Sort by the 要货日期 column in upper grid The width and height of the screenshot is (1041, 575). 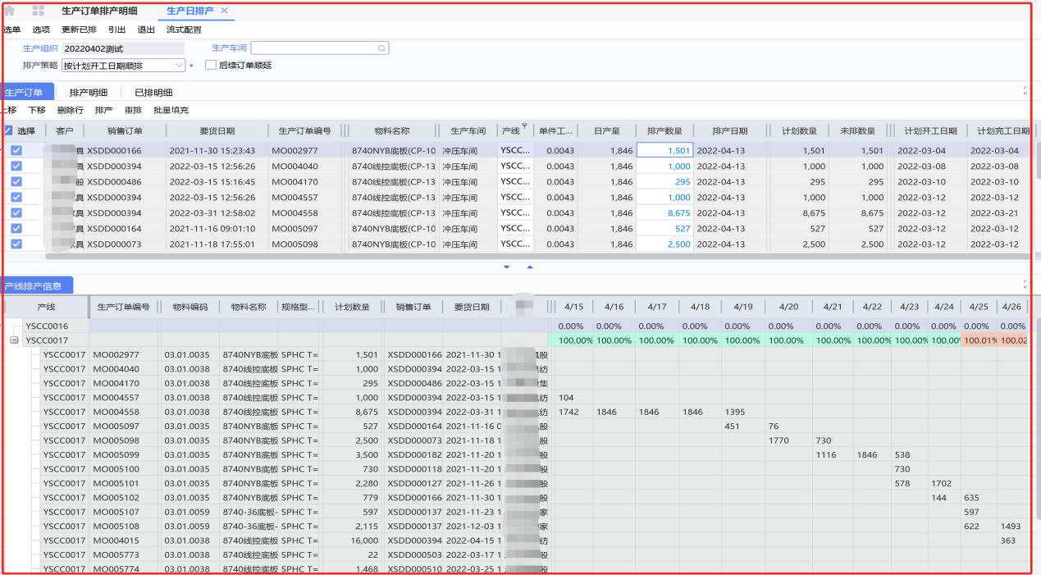(217, 130)
